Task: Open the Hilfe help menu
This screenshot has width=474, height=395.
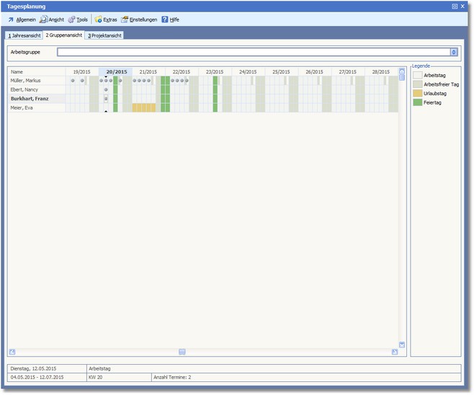Action: pos(170,19)
